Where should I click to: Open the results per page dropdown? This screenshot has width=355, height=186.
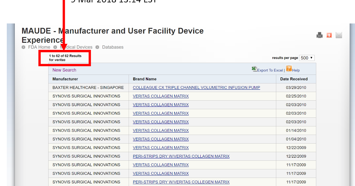(x=307, y=58)
